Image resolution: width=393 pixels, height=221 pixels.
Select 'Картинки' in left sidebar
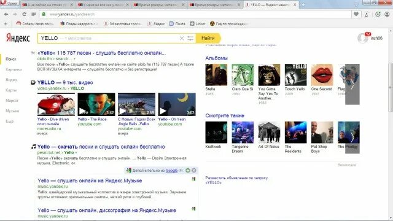tap(14, 69)
